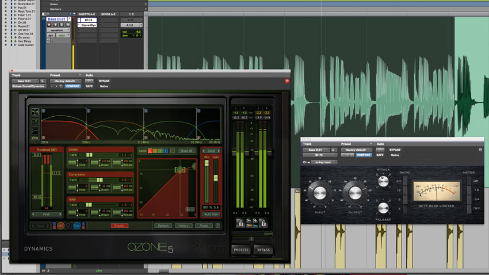Image resolution: width=489 pixels, height=275 pixels.
Task: Mute the Bass DI.01 track
Action: pos(68,25)
